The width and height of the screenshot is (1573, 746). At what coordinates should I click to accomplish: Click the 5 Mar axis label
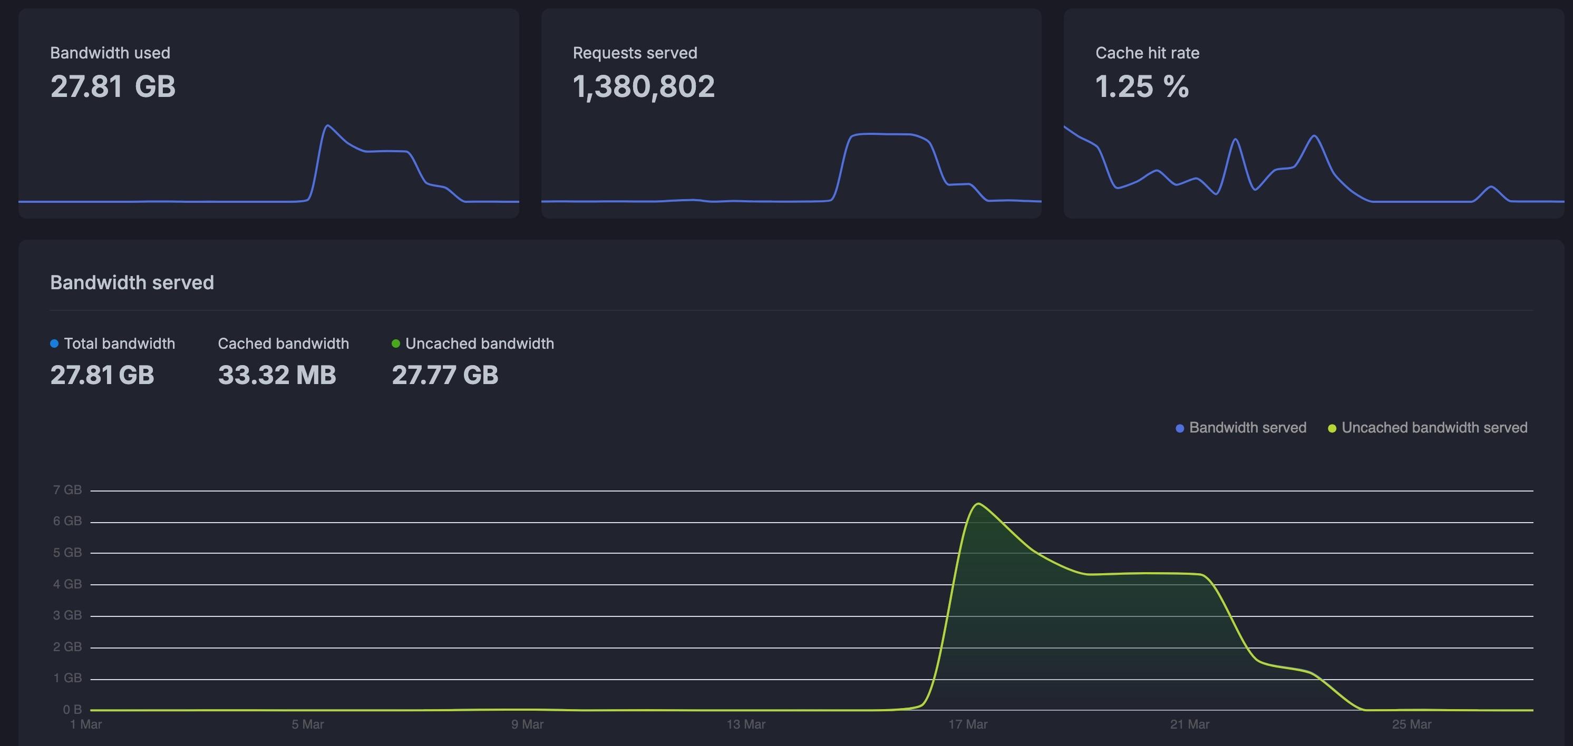(307, 724)
